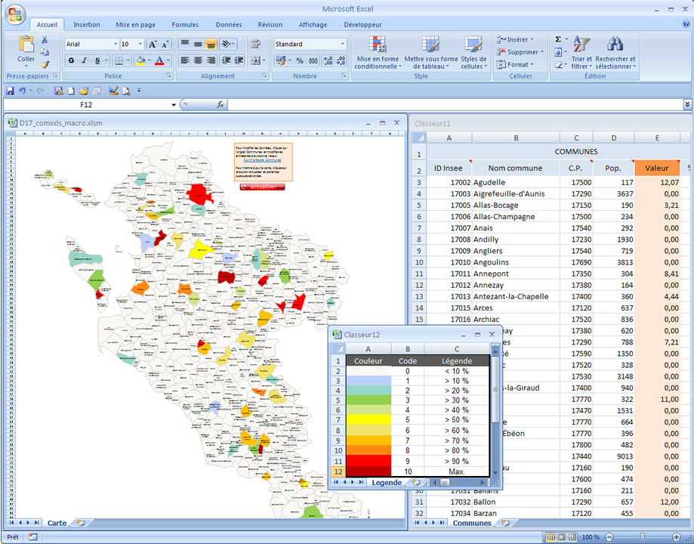This screenshot has height=544, width=694.
Task: Open the Police dialog launcher
Action: (168, 76)
